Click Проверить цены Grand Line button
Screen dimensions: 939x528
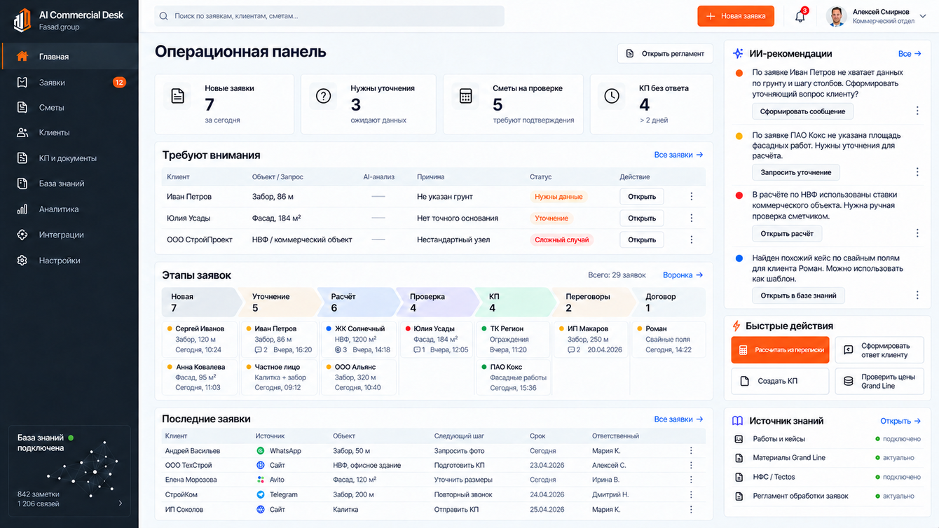879,382
